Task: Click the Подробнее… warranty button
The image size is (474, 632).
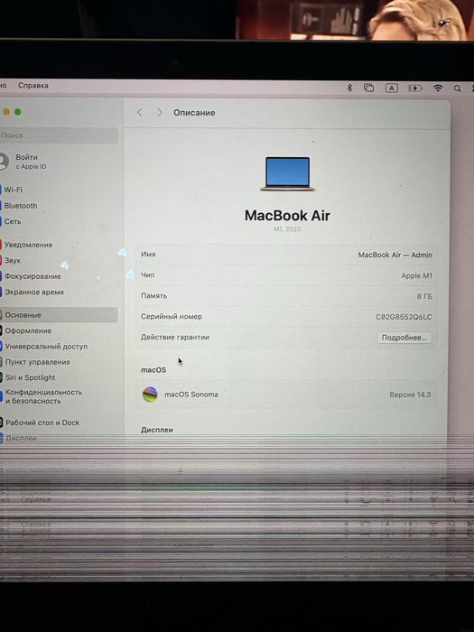Action: tap(404, 338)
